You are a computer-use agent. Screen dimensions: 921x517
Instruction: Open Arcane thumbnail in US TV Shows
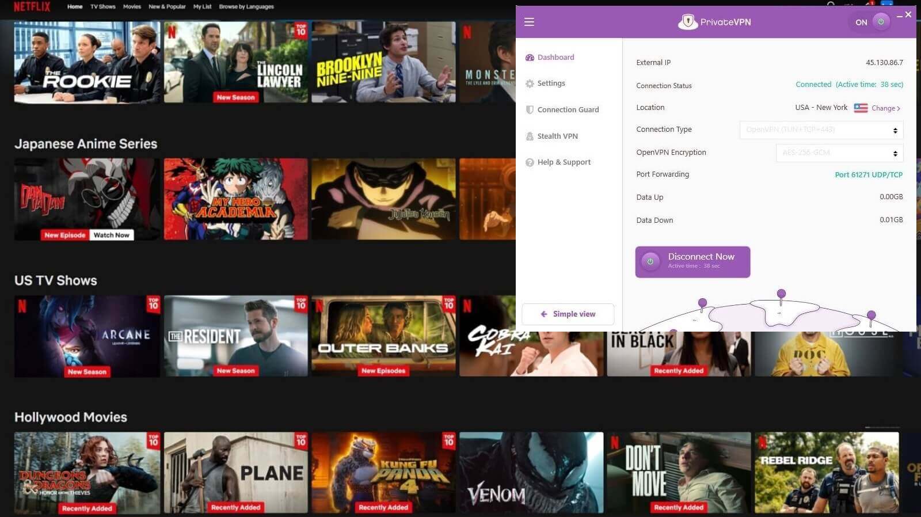click(87, 336)
